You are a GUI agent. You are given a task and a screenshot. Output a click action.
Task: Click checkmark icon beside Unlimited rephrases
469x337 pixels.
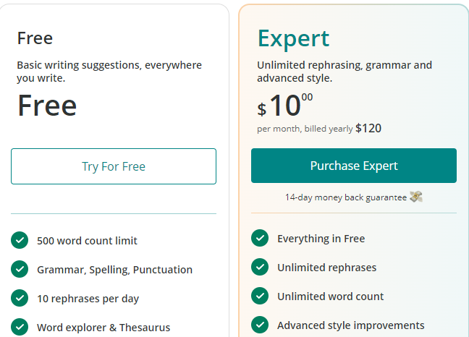click(260, 267)
